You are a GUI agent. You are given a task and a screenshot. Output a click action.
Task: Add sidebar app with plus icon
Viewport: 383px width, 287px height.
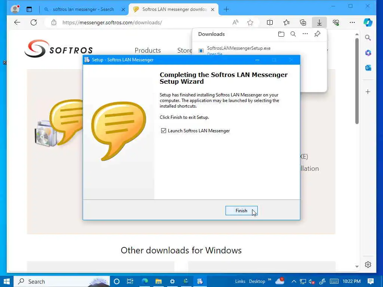click(368, 92)
